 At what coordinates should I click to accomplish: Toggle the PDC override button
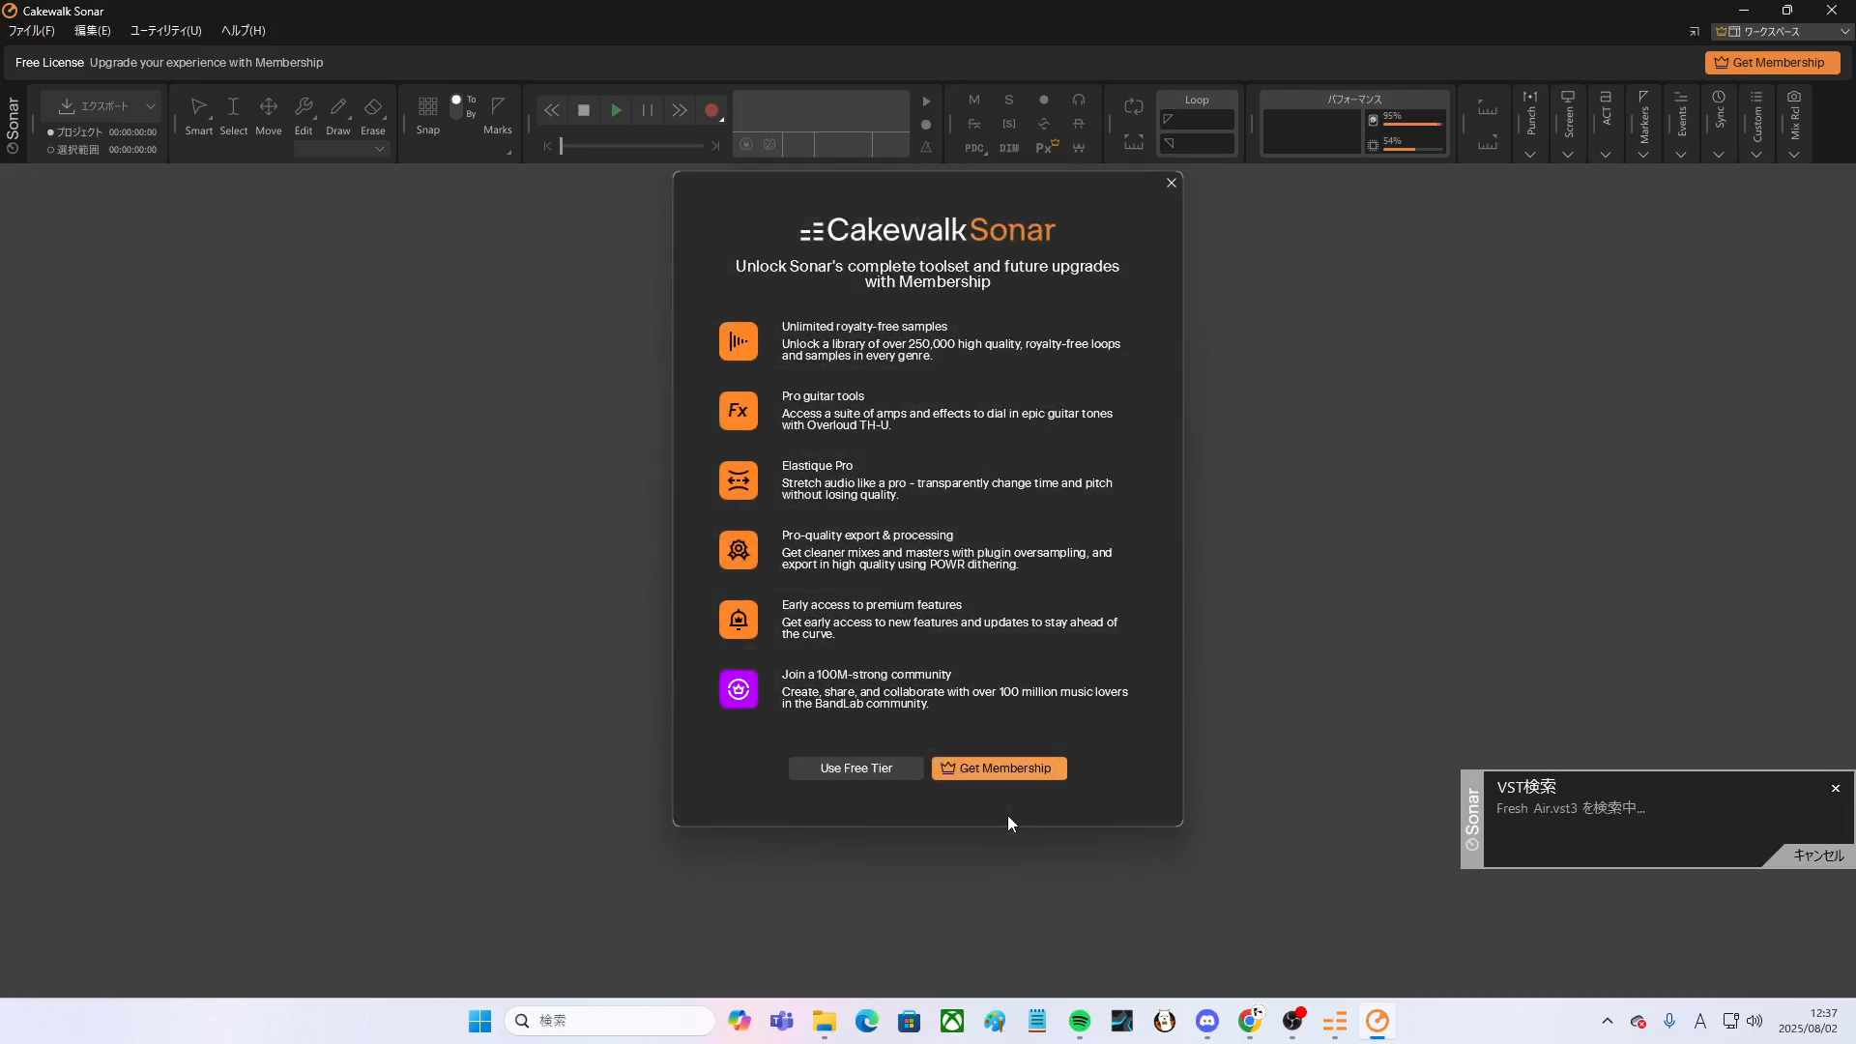tap(974, 148)
